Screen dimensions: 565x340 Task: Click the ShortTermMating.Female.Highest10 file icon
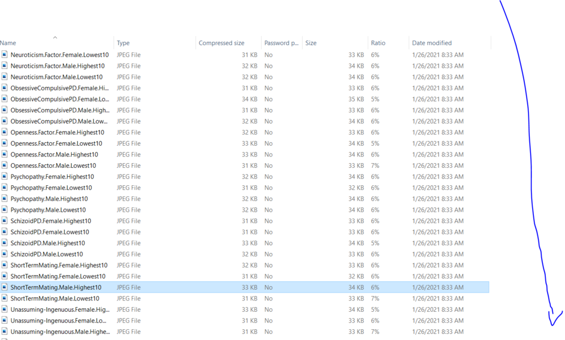point(5,265)
